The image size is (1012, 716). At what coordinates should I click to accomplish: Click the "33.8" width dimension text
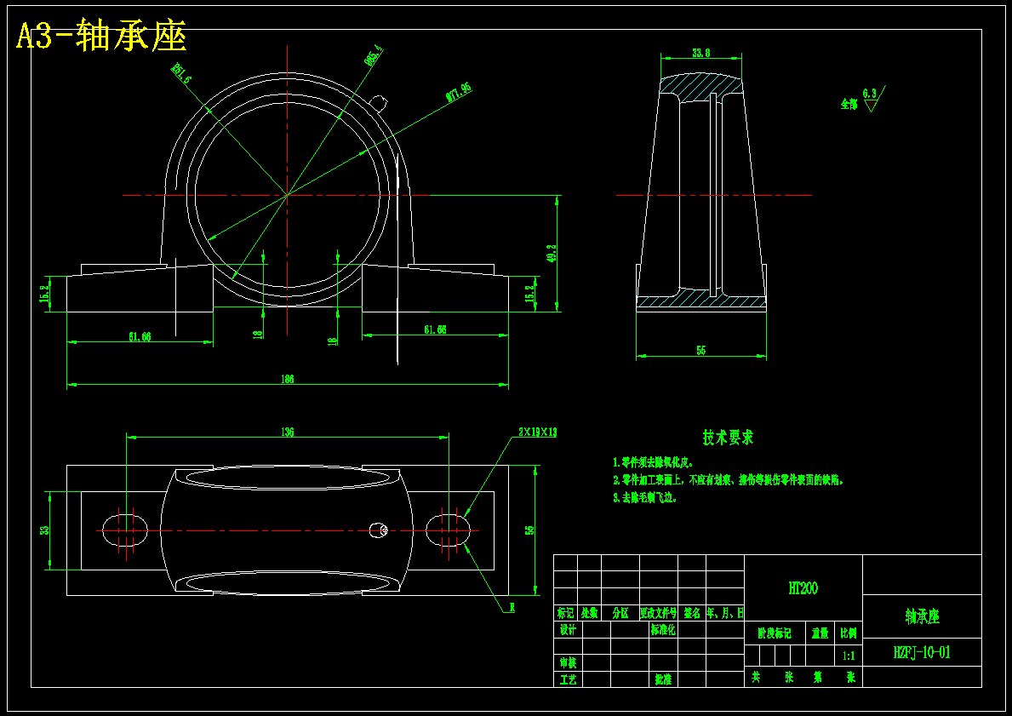click(x=701, y=53)
